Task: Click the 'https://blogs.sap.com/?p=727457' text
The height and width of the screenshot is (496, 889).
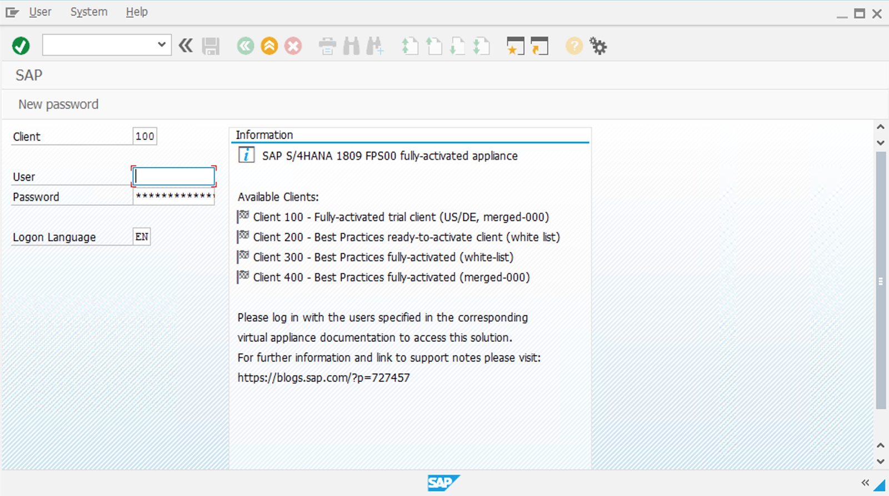Action: coord(324,378)
